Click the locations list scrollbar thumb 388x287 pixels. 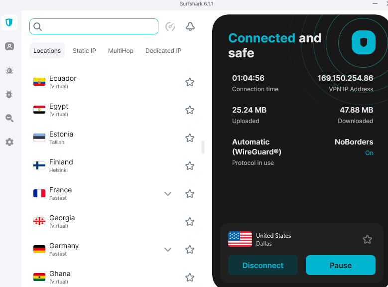pyautogui.click(x=203, y=147)
